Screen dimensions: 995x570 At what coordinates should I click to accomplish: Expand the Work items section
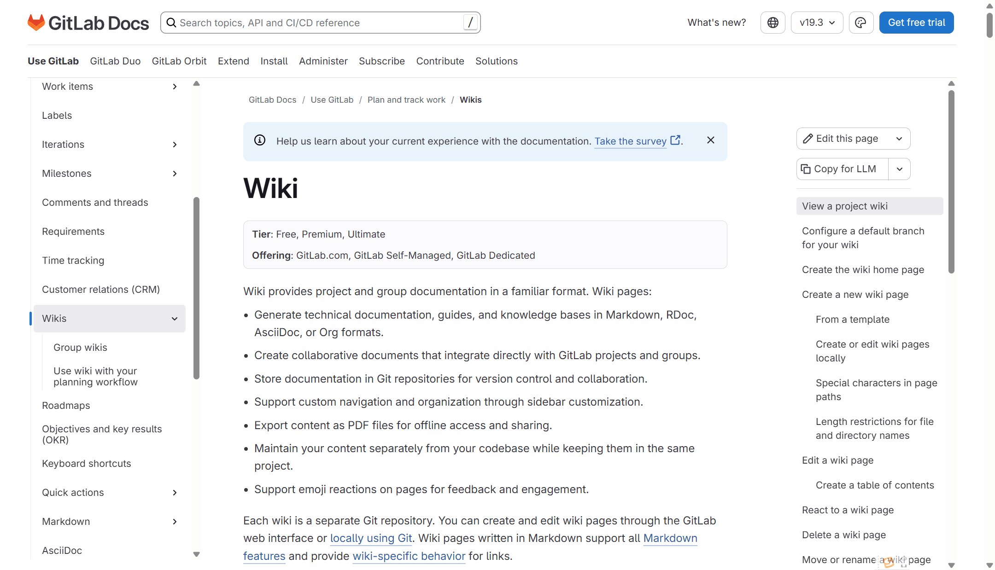click(175, 87)
